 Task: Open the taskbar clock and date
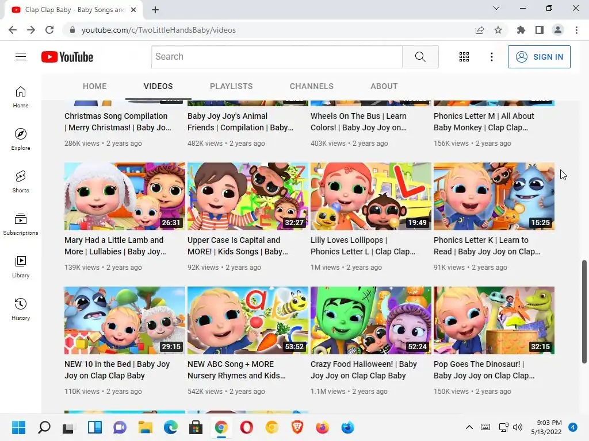coord(546,427)
